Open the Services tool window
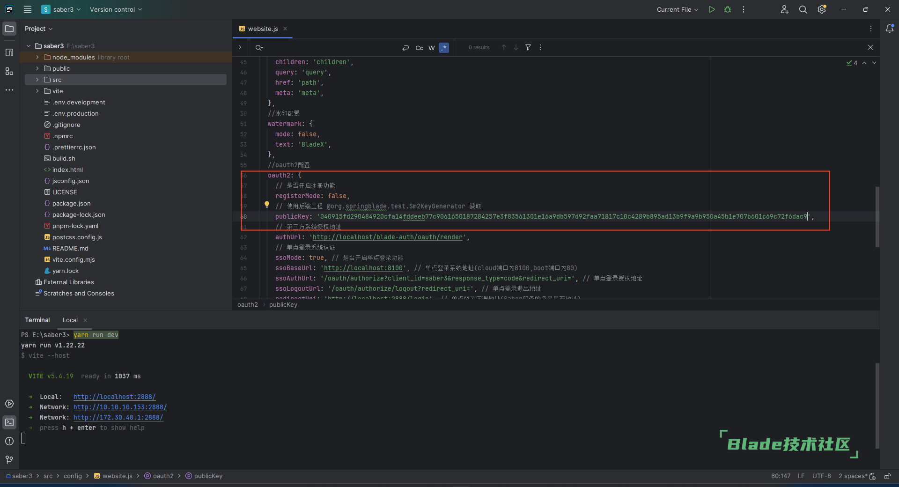 click(x=9, y=404)
